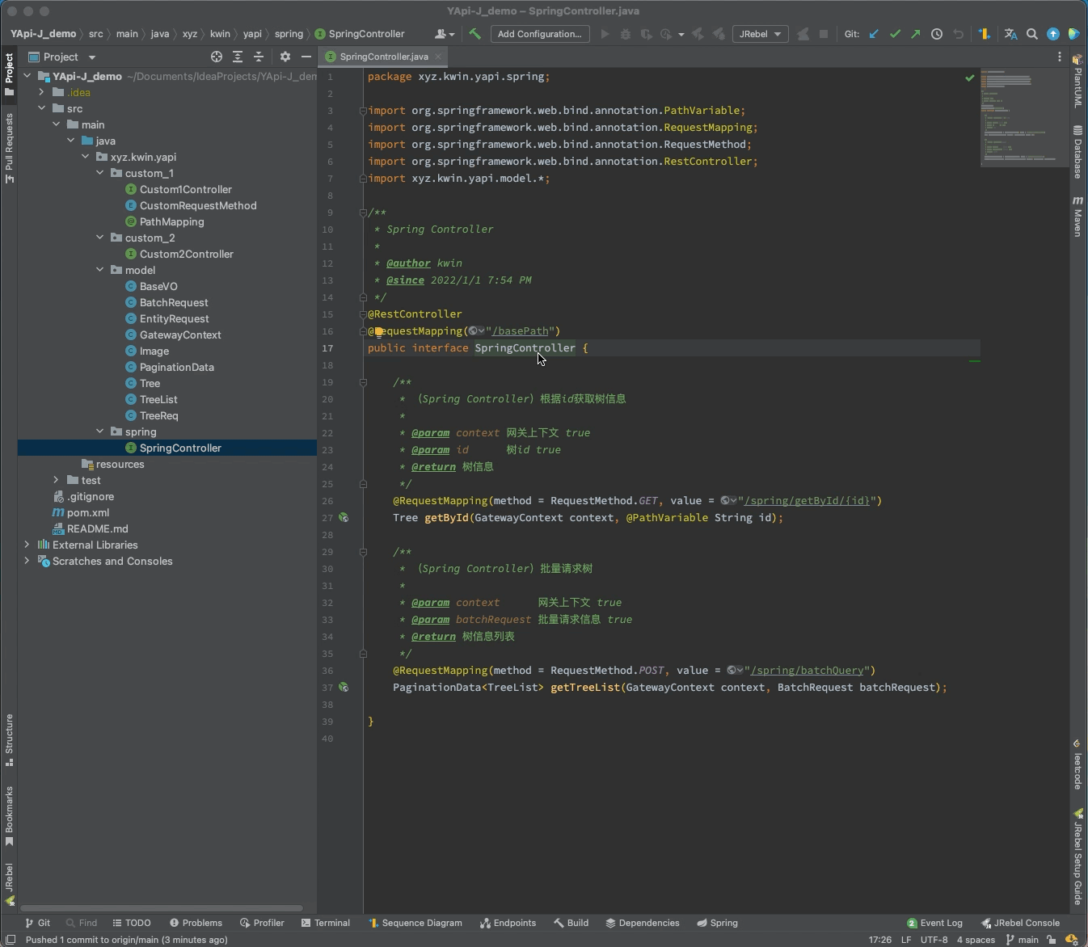Image resolution: width=1088 pixels, height=947 pixels.
Task: Click Collapse All icon in Project panel
Action: (x=259, y=57)
